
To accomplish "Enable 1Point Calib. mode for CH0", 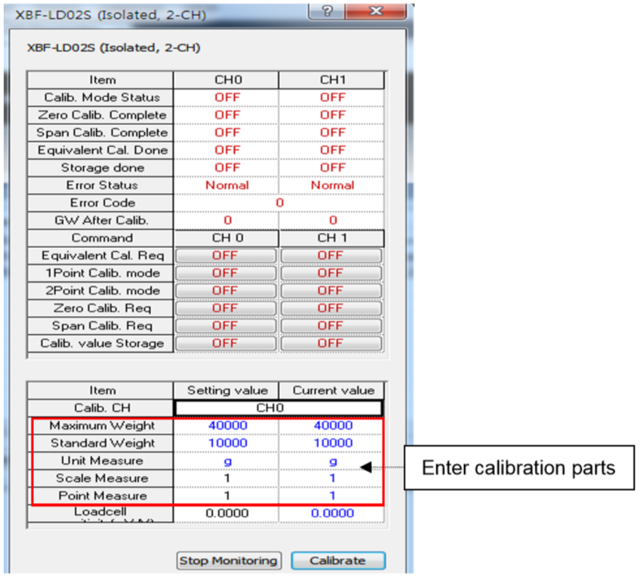I will point(226,273).
